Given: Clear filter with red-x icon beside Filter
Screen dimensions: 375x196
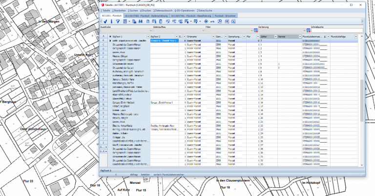Looking at the screenshot, I should [x=256, y=30].
